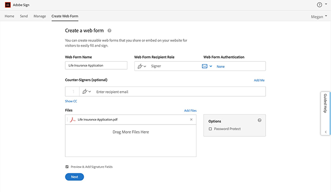Click the Add Files link
Viewport: 331px width, 192px height.
pyautogui.click(x=190, y=110)
